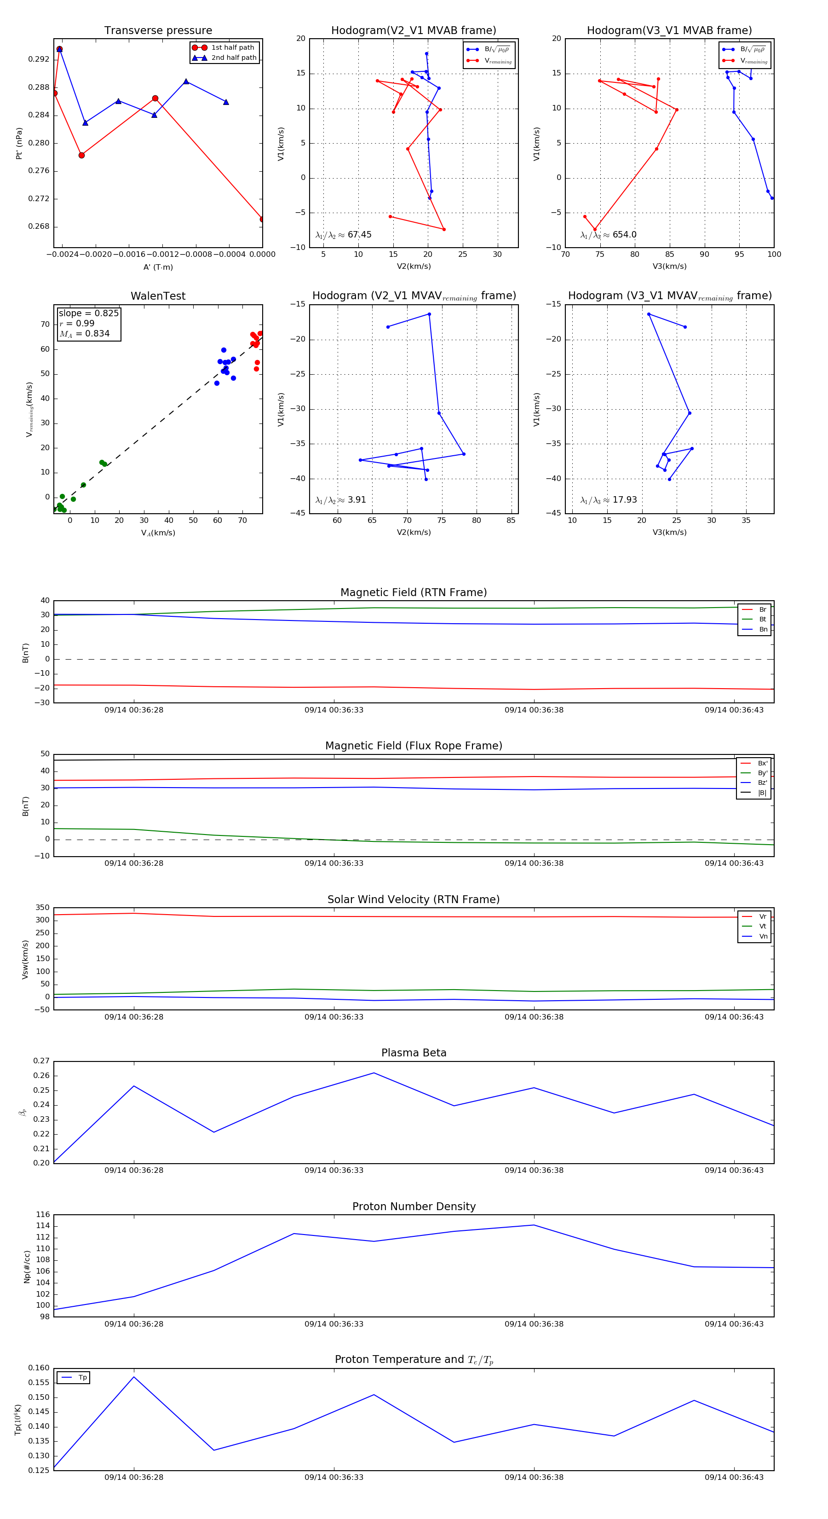Click the 'Bt' legend entry
828x1519 pixels.
click(755, 619)
